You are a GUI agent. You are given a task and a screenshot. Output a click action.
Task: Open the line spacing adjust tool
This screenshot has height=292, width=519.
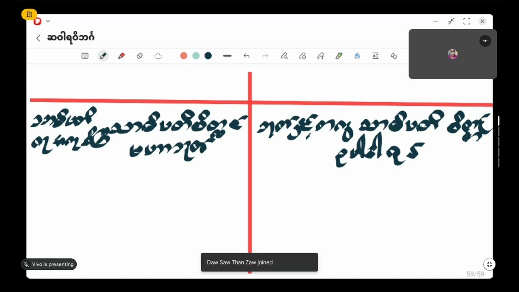tap(375, 56)
